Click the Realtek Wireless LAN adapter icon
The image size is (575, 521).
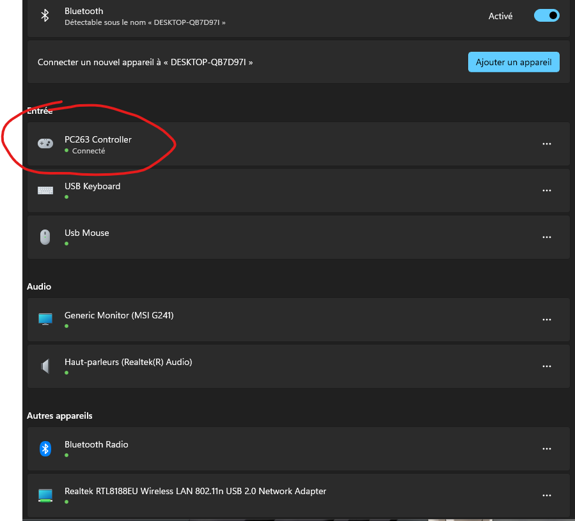click(45, 495)
